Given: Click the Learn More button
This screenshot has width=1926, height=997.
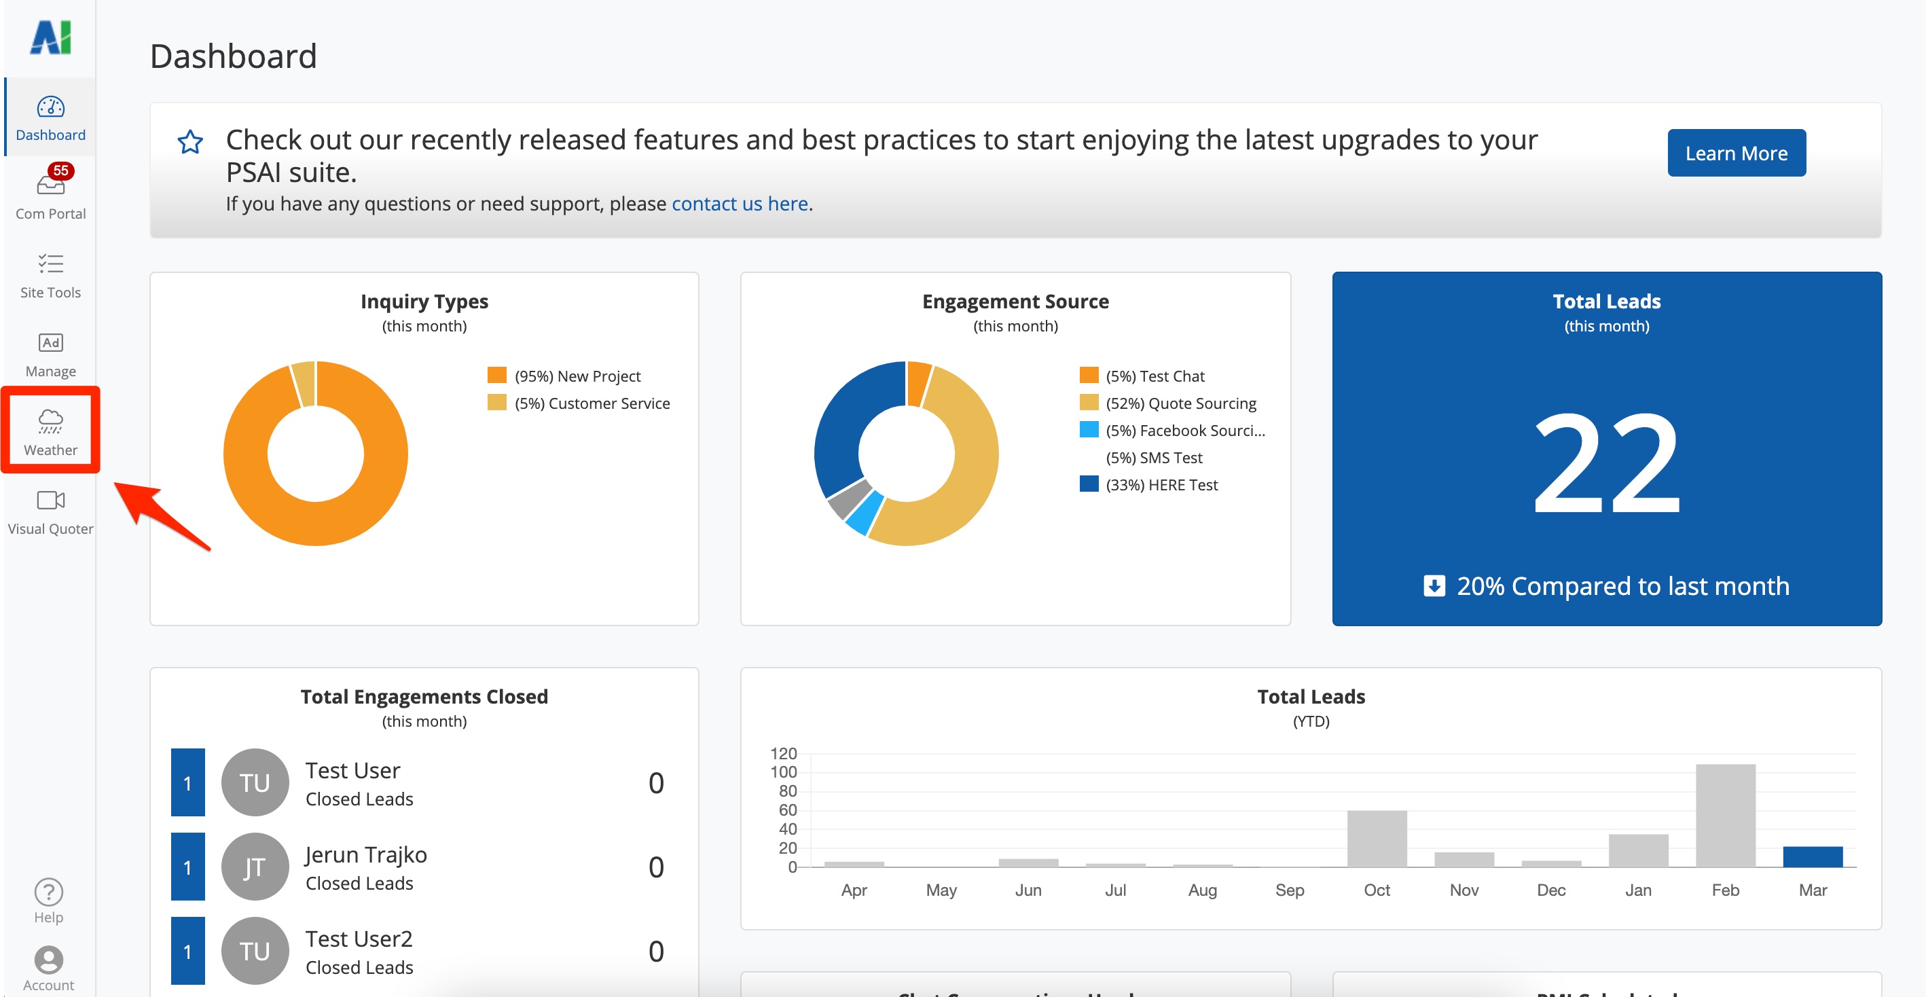Looking at the screenshot, I should pos(1735,153).
